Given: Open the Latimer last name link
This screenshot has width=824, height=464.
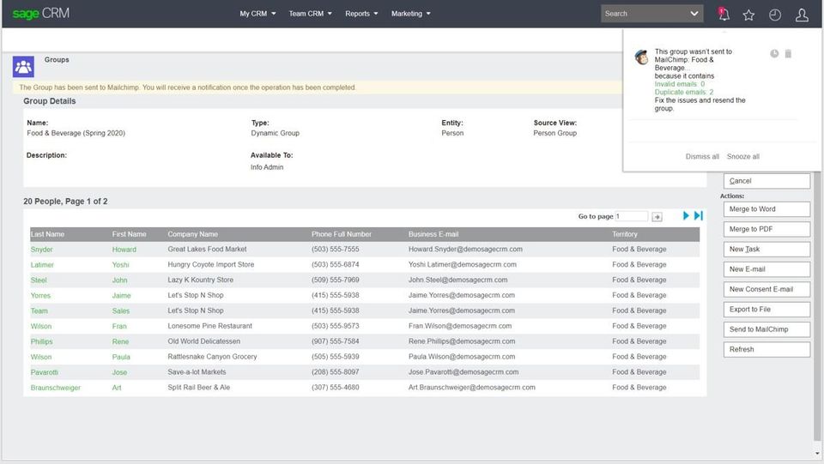Looking at the screenshot, I should pyautogui.click(x=42, y=264).
